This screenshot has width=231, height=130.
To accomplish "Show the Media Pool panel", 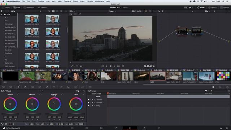I will pyautogui.click(x=29, y=8).
